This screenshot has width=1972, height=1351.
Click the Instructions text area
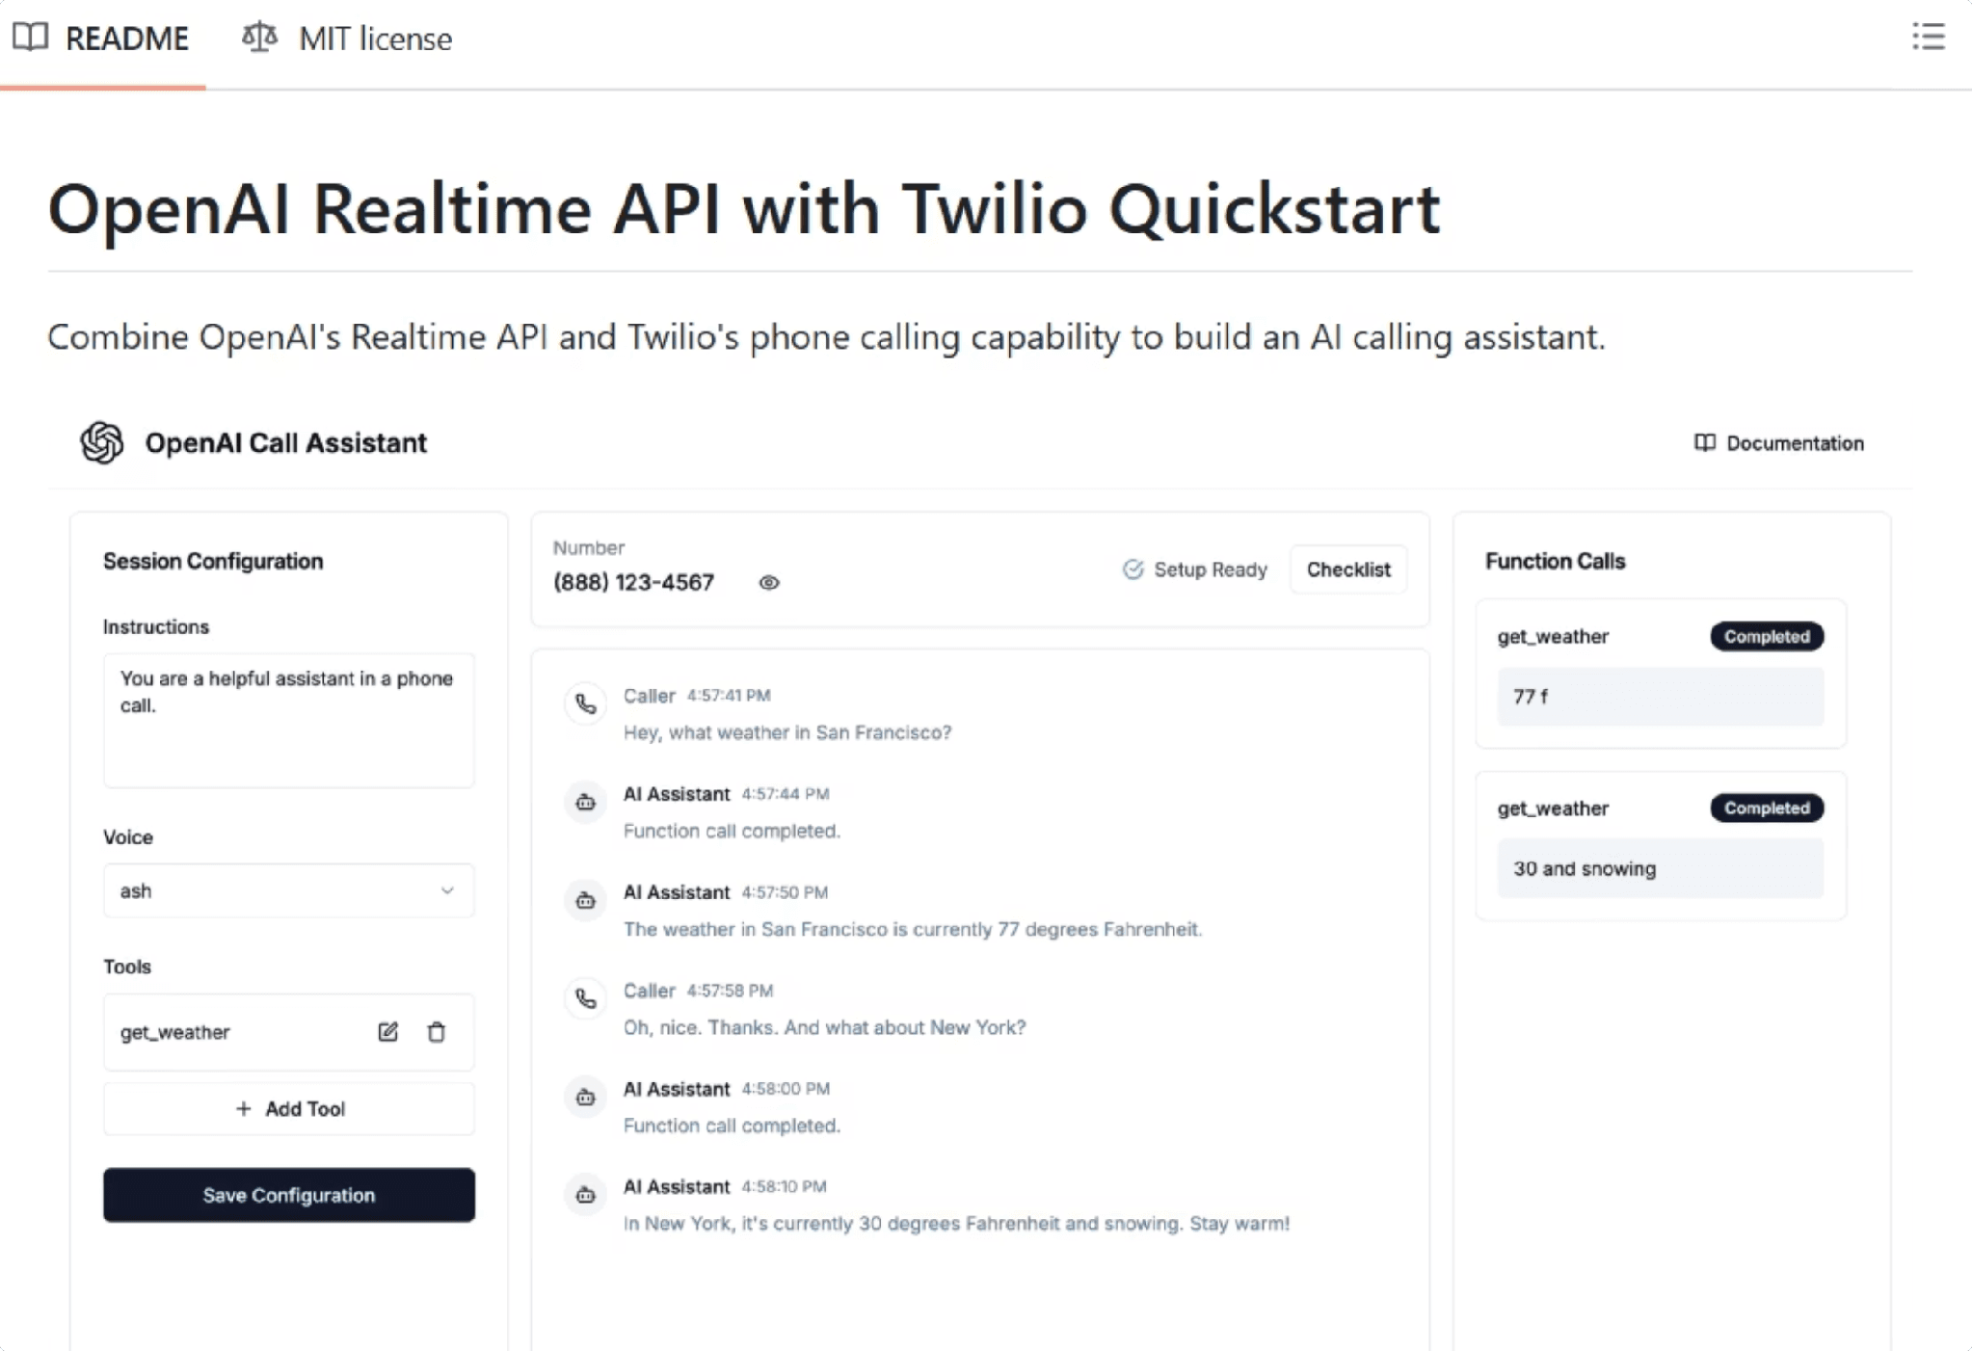click(289, 720)
